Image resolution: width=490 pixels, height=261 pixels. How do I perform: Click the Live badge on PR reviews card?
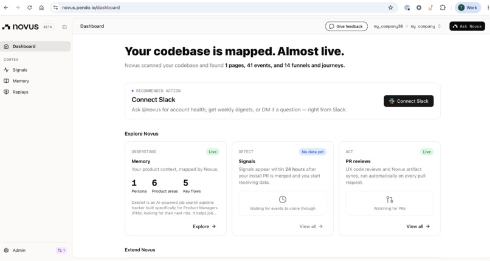[427, 152]
